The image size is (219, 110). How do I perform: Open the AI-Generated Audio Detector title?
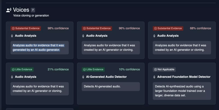(106, 77)
